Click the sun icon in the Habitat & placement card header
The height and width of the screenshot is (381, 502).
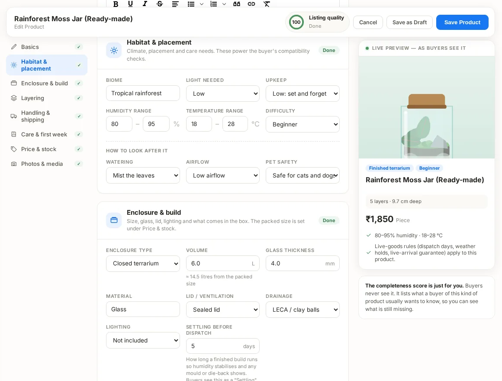[114, 50]
